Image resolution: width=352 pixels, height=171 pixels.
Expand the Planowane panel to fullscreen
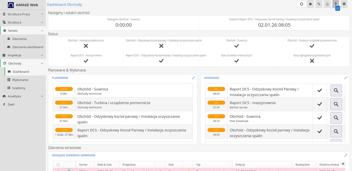click(193, 78)
